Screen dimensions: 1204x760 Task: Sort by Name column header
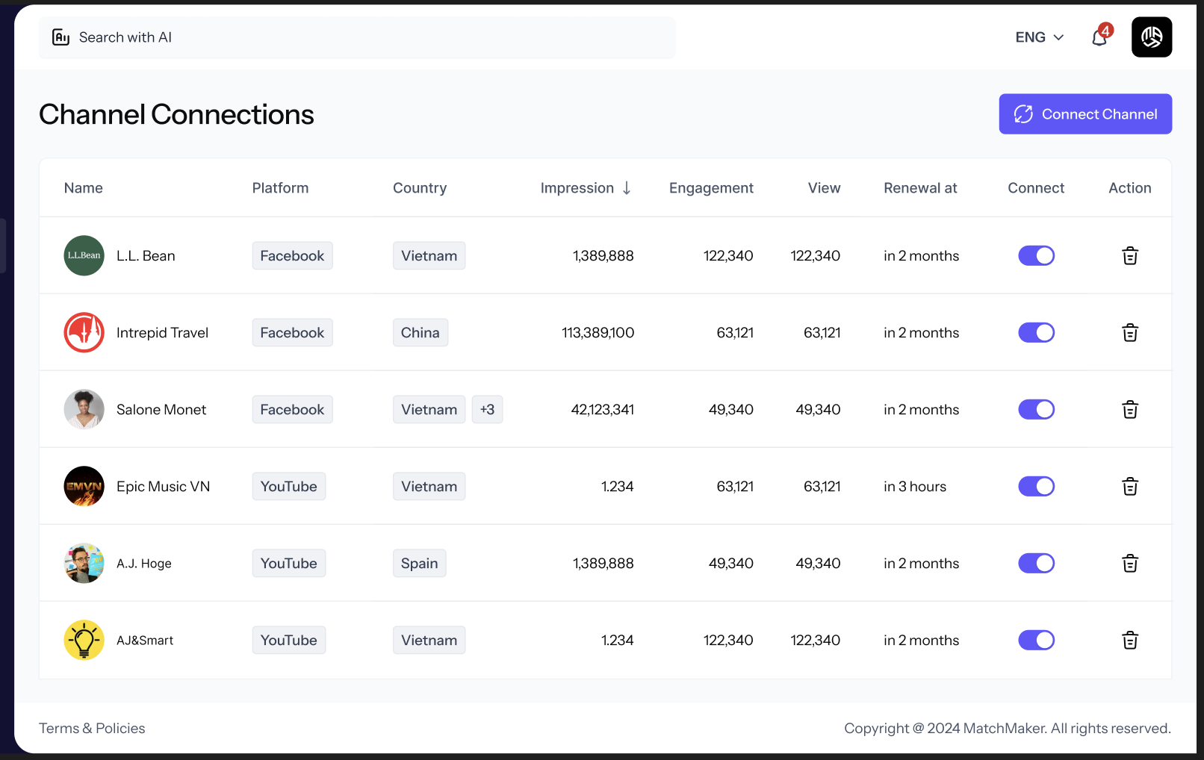pyautogui.click(x=84, y=188)
